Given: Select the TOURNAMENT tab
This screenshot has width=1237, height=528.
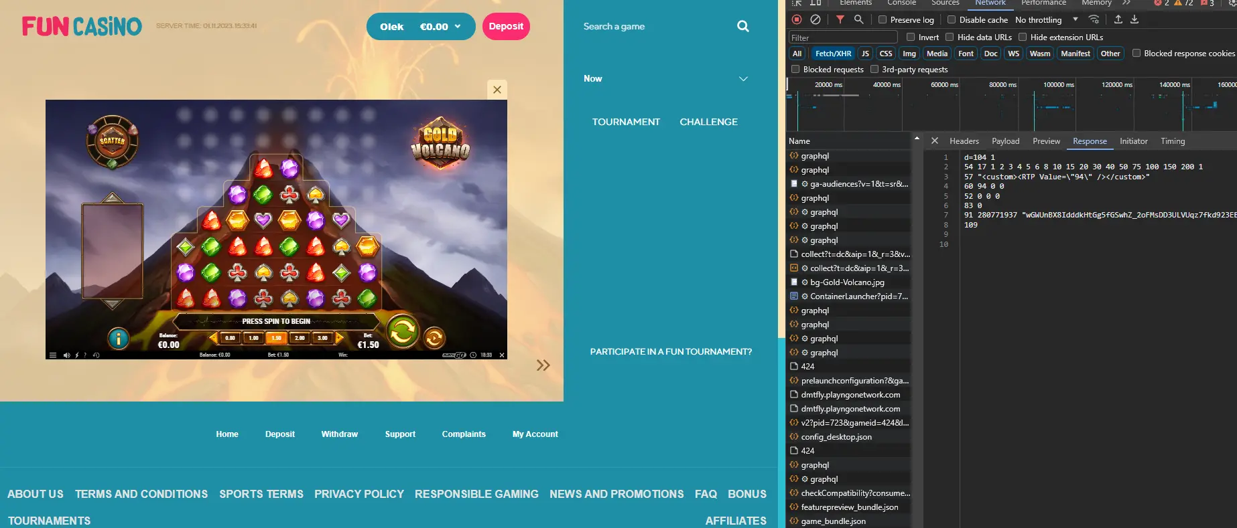Looking at the screenshot, I should (626, 122).
